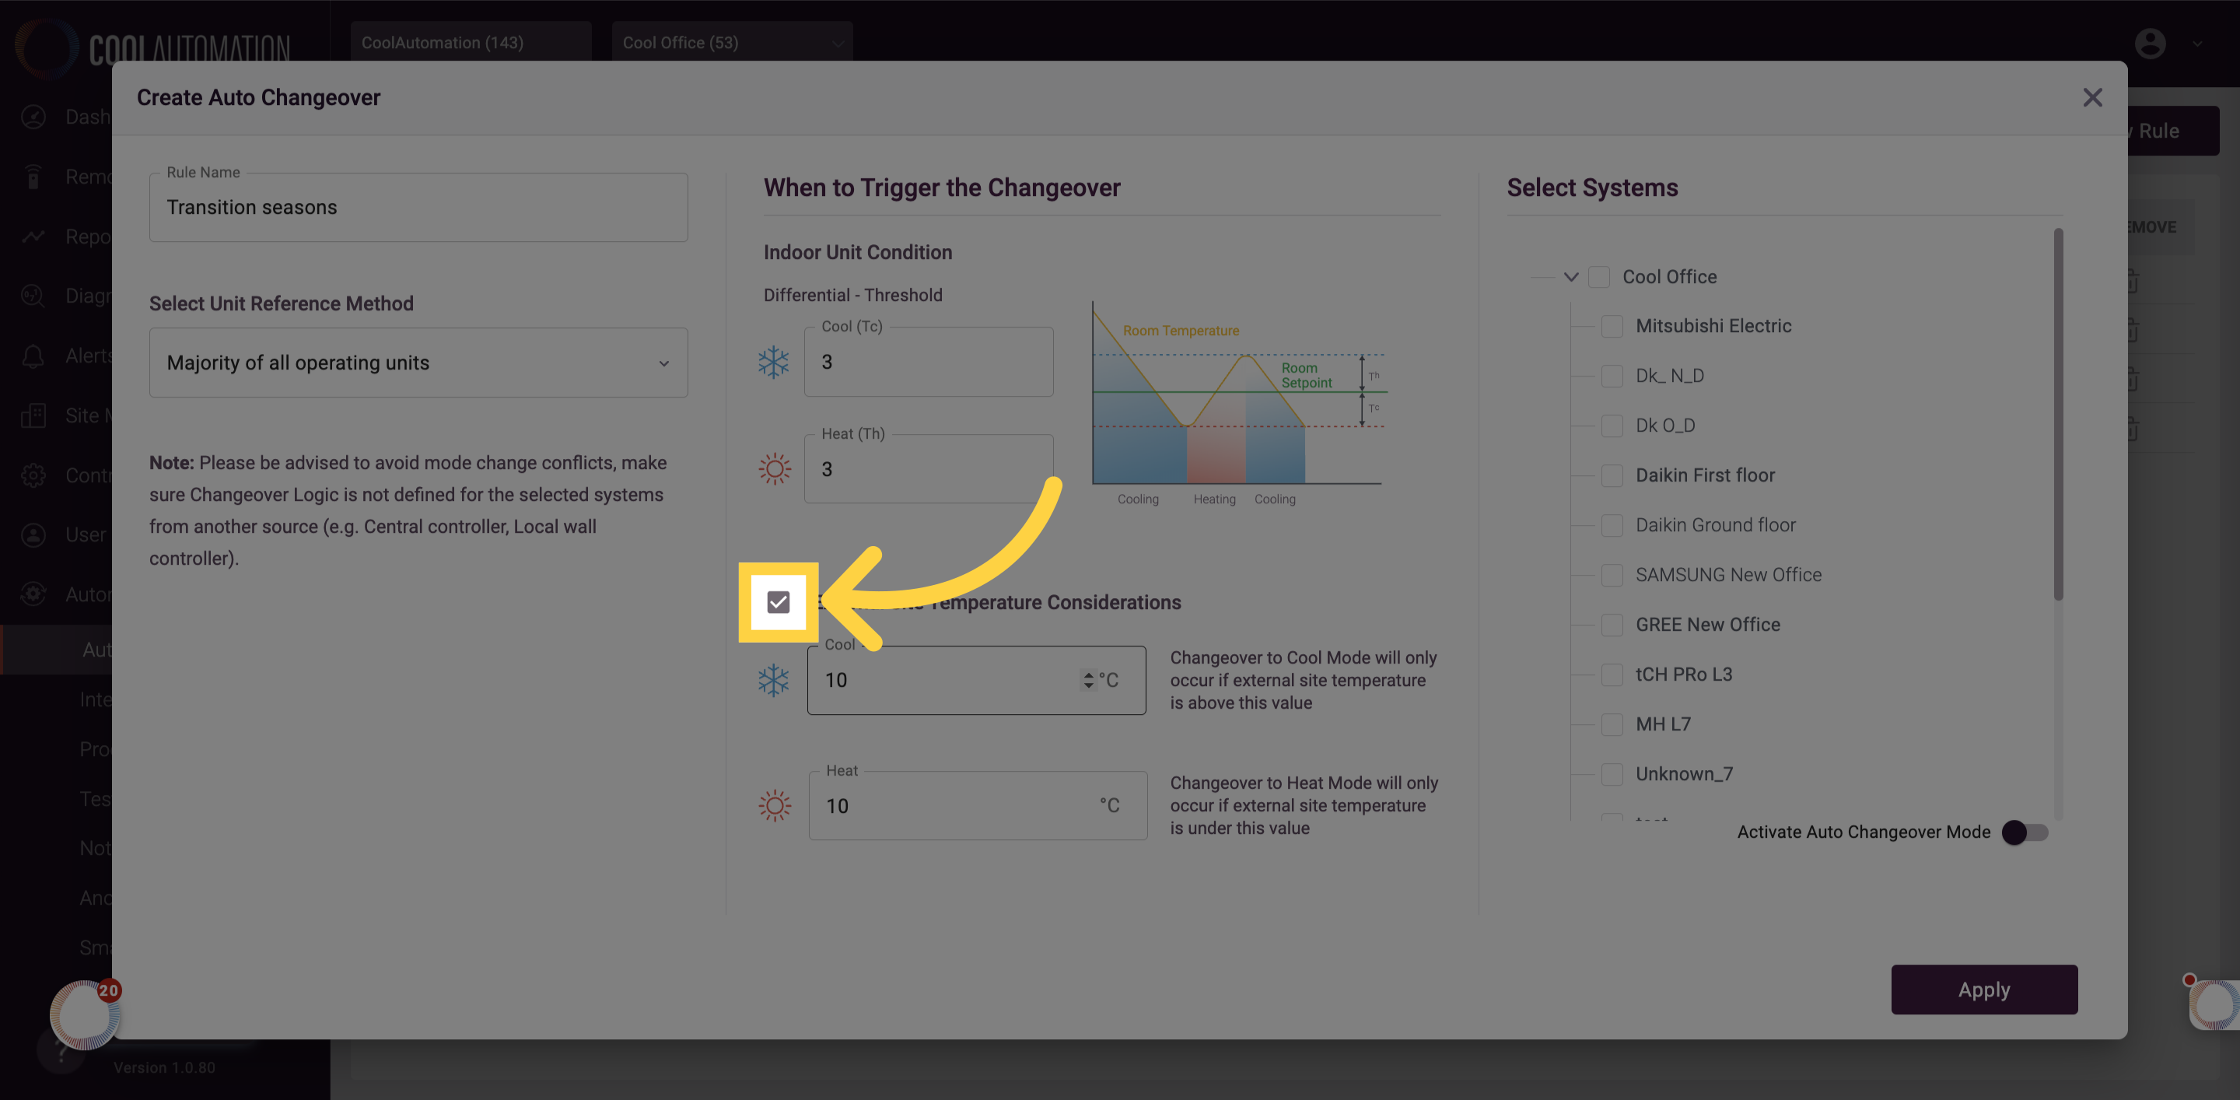Image resolution: width=2240 pixels, height=1100 pixels.
Task: Click sun icon beside external Heat field
Action: click(774, 806)
